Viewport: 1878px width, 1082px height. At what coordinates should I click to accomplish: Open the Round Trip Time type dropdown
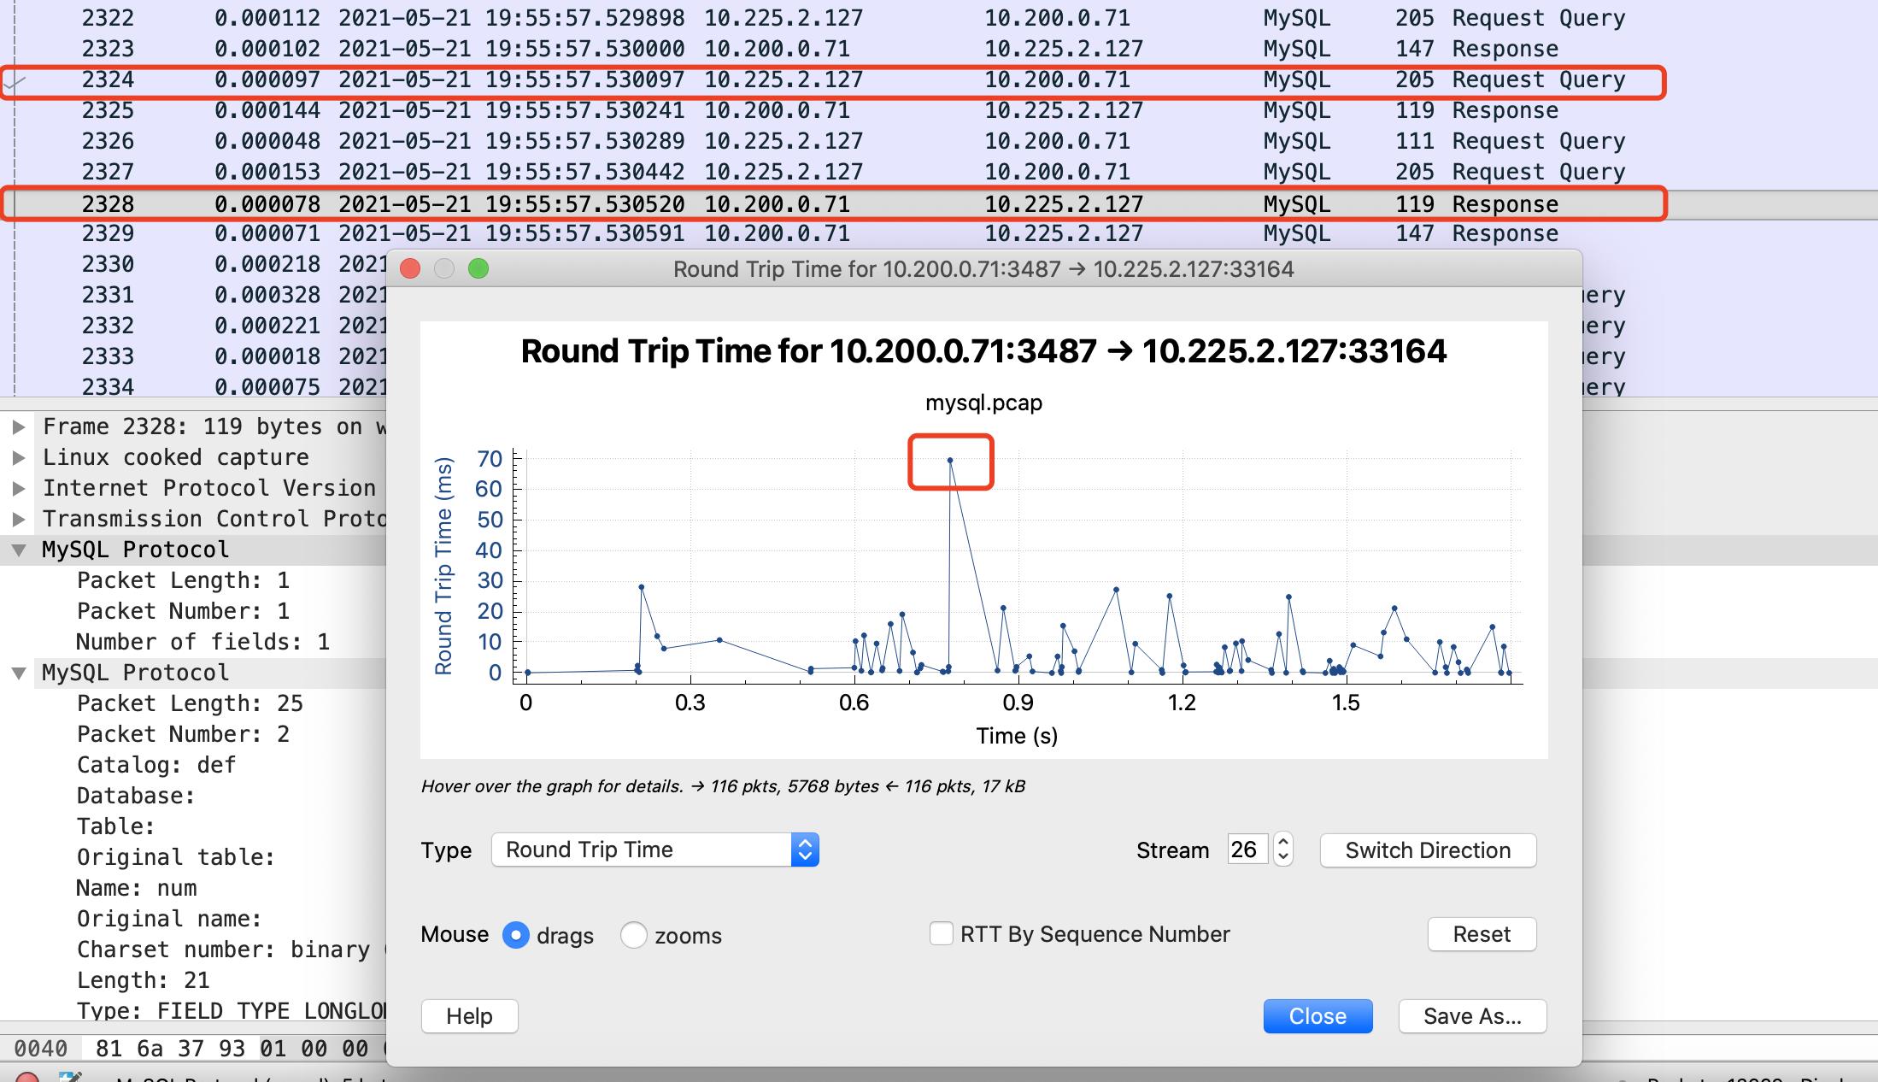click(654, 850)
